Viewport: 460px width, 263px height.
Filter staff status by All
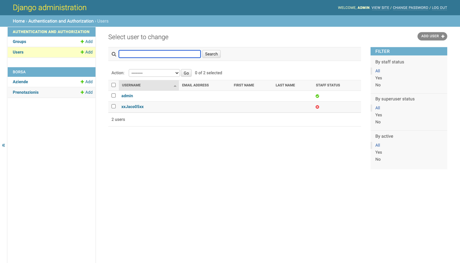pyautogui.click(x=378, y=71)
